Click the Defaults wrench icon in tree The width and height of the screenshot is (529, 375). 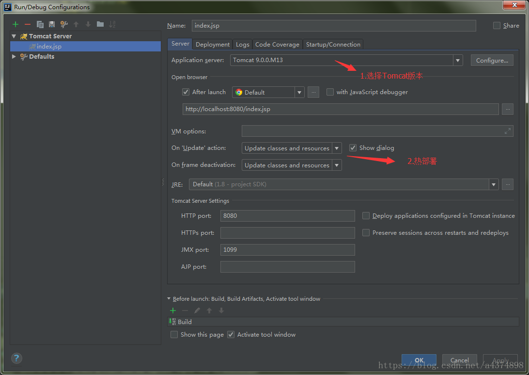24,56
